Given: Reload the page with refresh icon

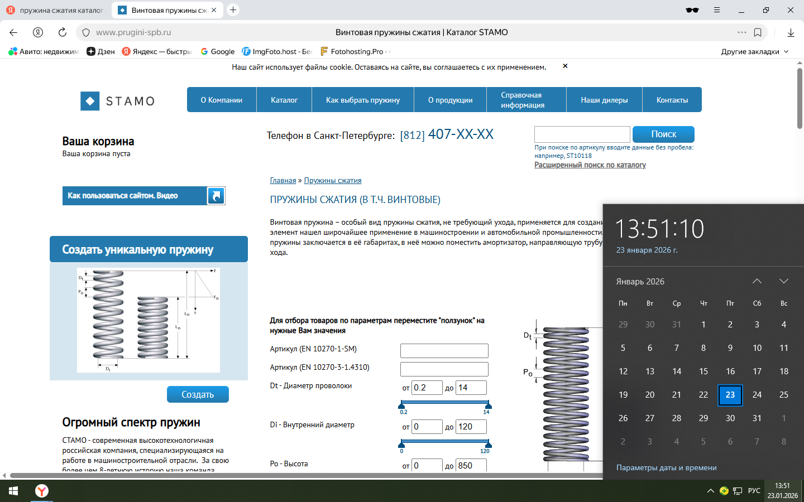Looking at the screenshot, I should click(x=63, y=32).
